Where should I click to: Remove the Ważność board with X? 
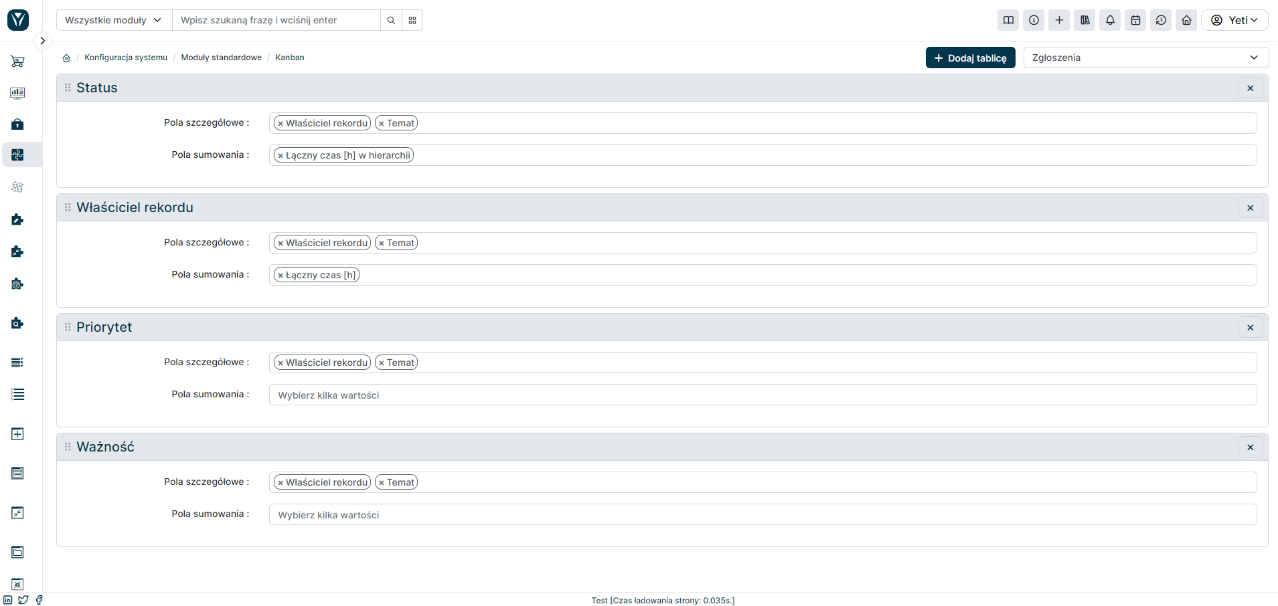(1250, 447)
